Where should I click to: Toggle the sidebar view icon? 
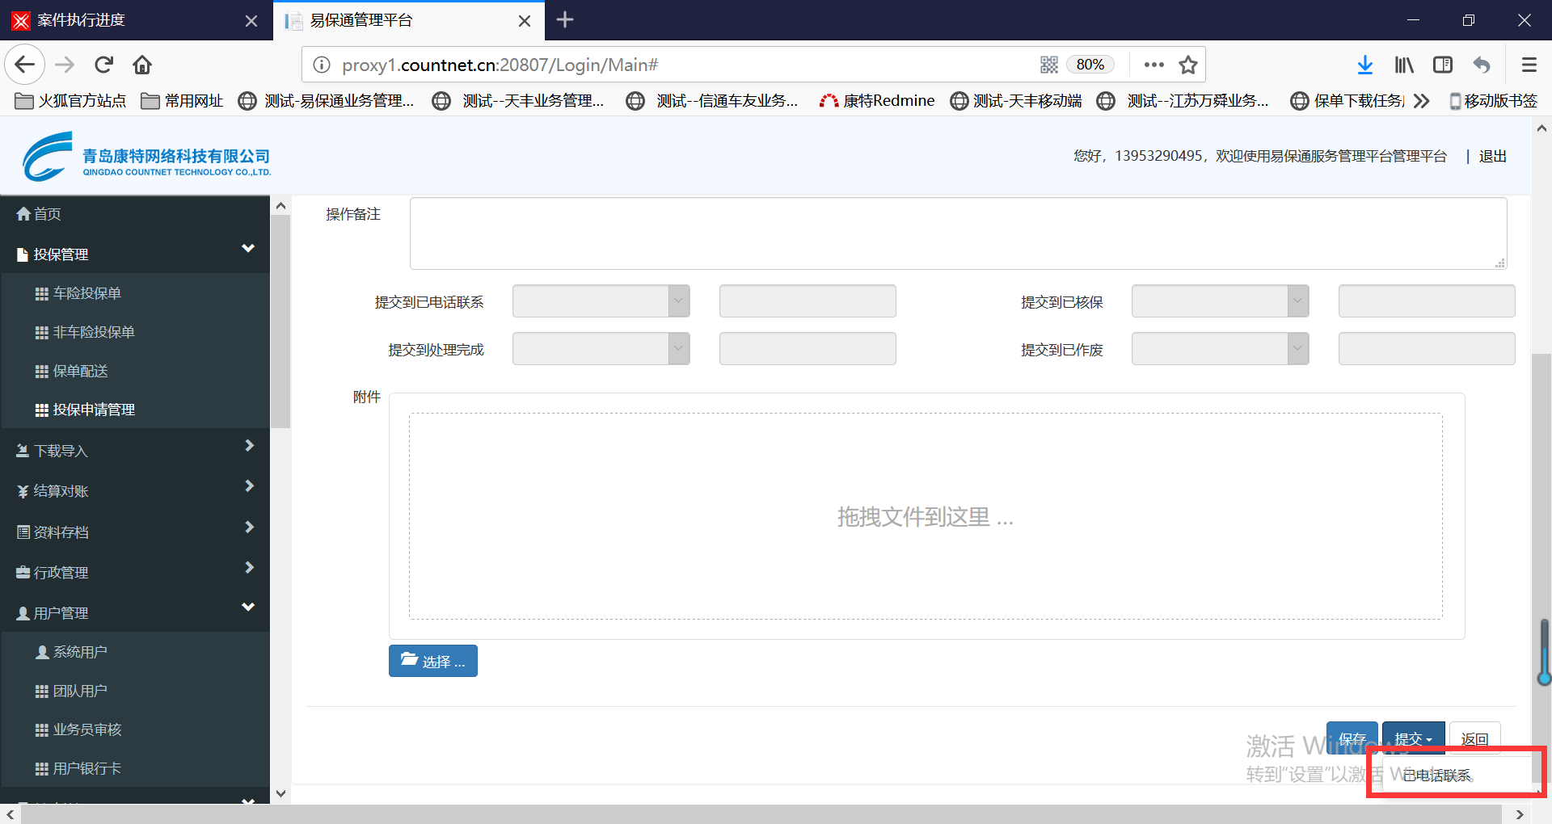(1443, 65)
